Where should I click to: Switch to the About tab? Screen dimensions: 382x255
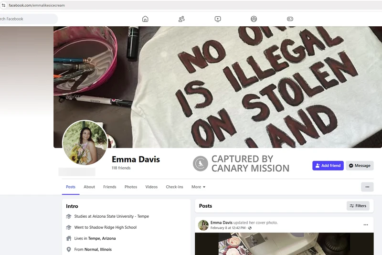coord(89,187)
